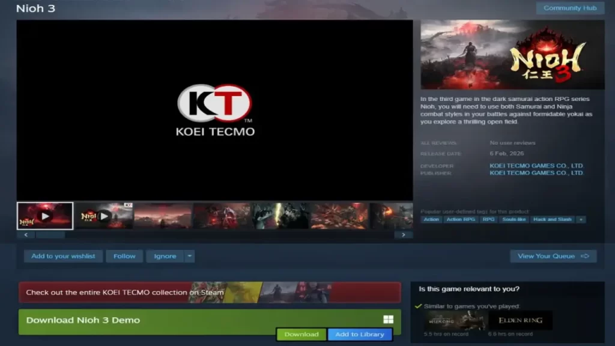The height and width of the screenshot is (346, 615).
Task: Select the Hack and Slash tag
Action: [x=552, y=219]
